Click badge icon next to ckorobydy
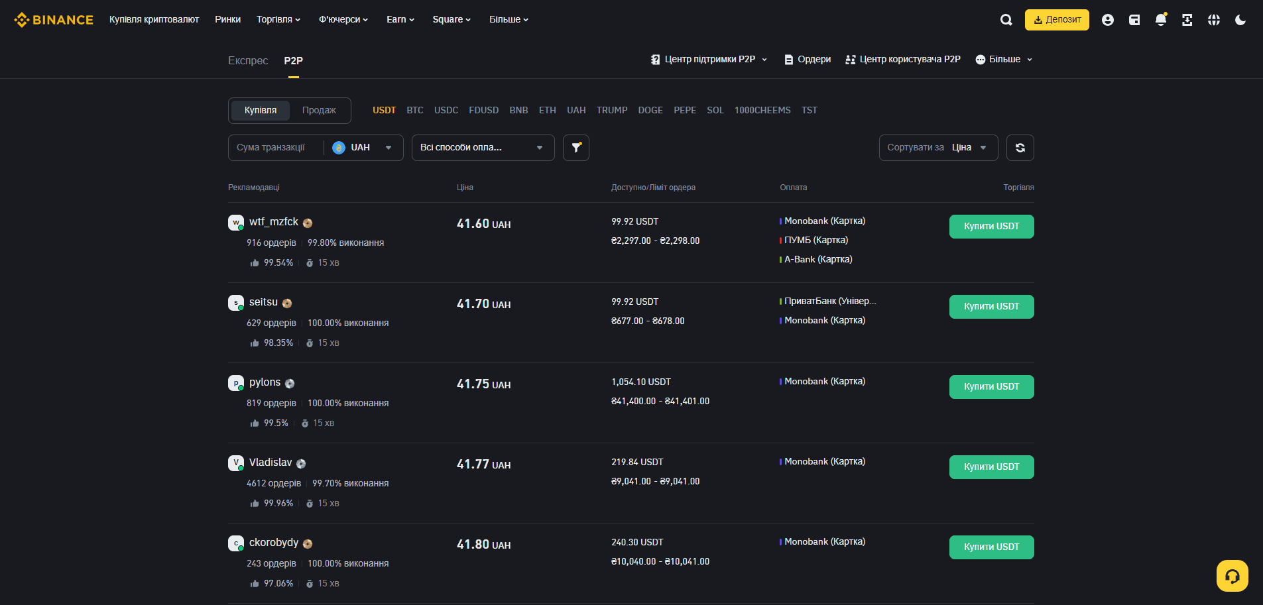 [308, 544]
